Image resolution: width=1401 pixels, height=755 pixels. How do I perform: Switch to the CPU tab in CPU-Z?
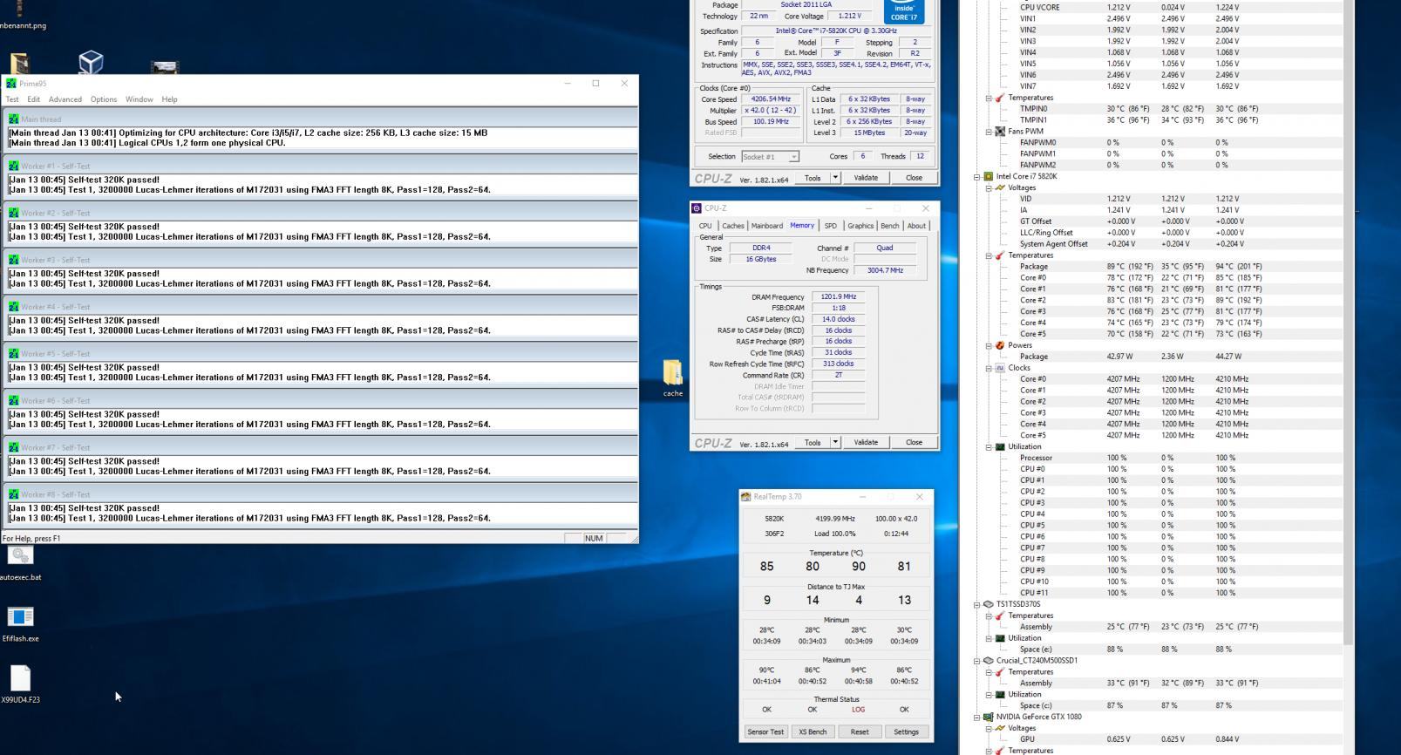[x=705, y=226]
